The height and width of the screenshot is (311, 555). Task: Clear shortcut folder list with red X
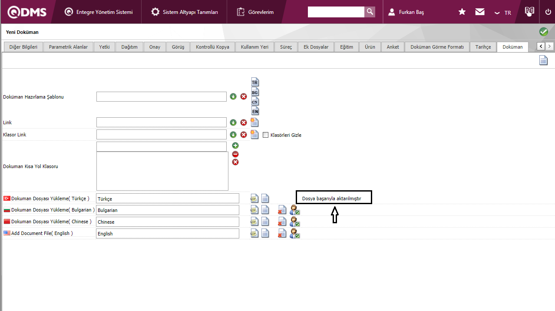(x=235, y=162)
